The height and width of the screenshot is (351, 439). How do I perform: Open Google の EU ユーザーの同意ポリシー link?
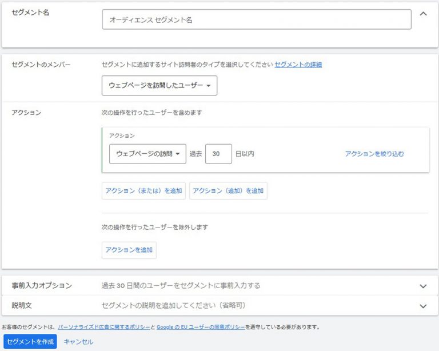(x=201, y=327)
